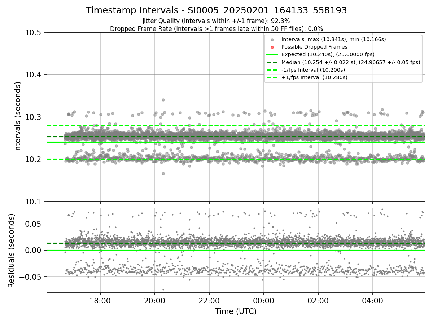Click the '20:00' time tick label
433x324 pixels.
(x=155, y=300)
